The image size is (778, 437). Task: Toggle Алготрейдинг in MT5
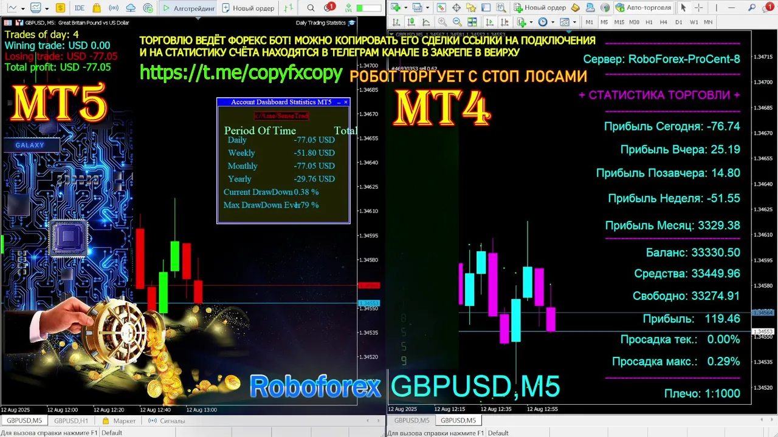pyautogui.click(x=188, y=8)
